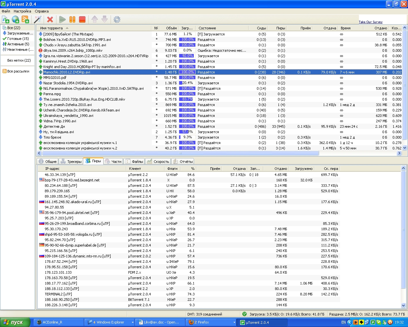
Task: Click the Russian flag beside shpd-95-53-165-58.vologda.ru
Action: pyautogui.click(x=41, y=234)
